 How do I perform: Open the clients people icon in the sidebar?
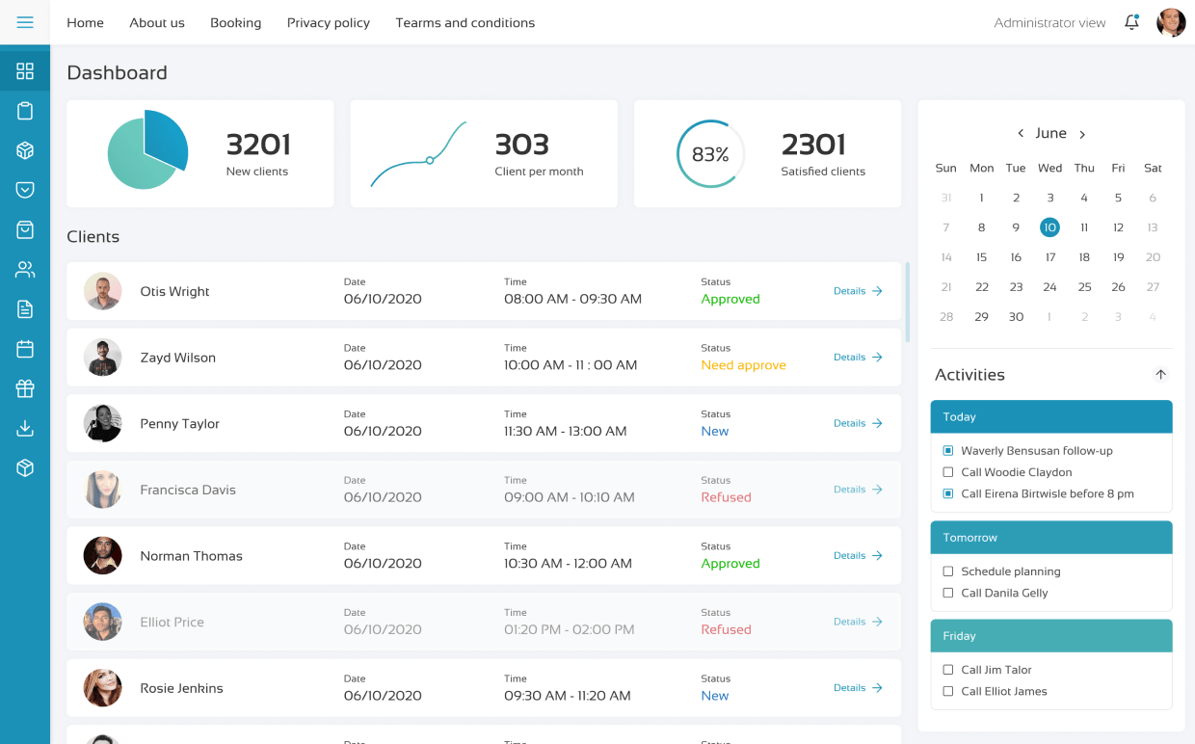(x=24, y=269)
